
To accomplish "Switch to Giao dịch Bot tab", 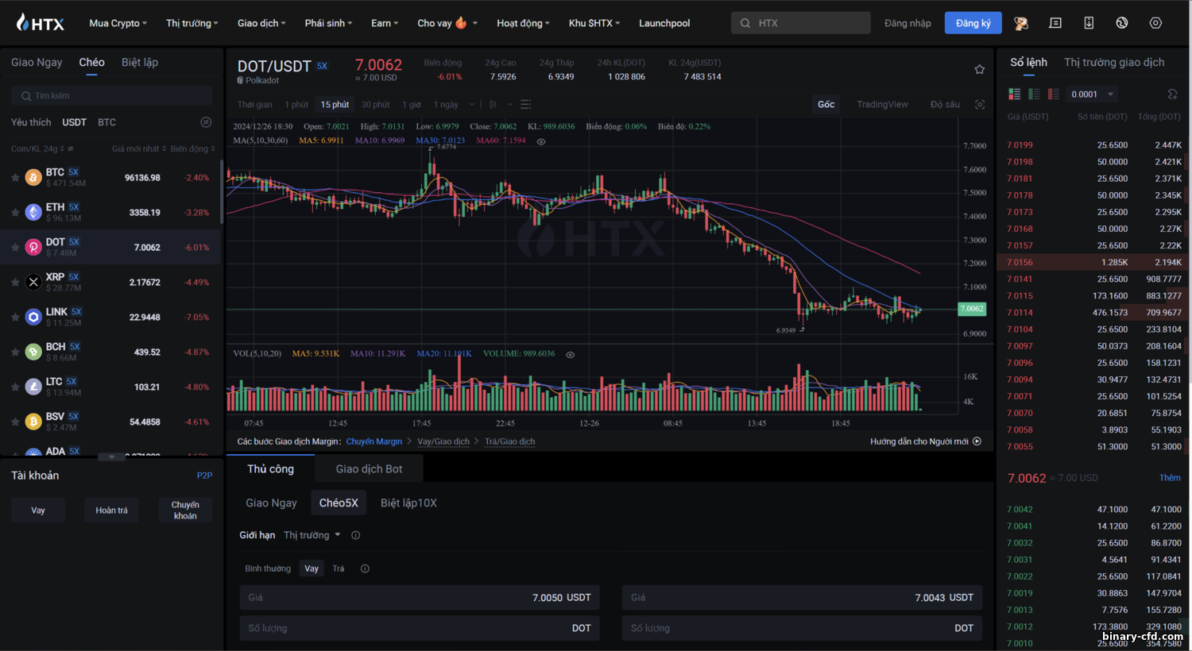I will [x=369, y=468].
